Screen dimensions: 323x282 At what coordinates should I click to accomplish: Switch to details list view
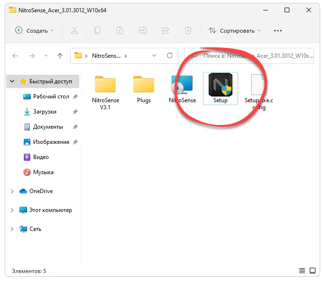(x=302, y=271)
